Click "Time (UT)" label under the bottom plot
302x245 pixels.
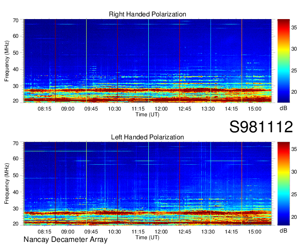click(x=147, y=237)
